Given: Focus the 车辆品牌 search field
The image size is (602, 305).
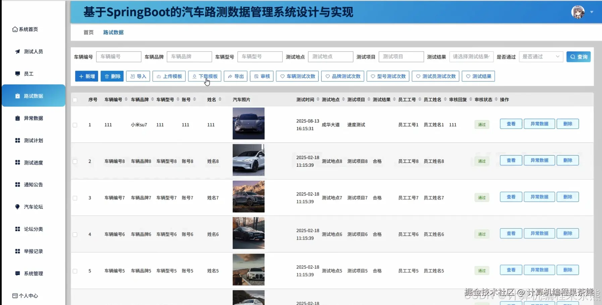Looking at the screenshot, I should click(189, 57).
